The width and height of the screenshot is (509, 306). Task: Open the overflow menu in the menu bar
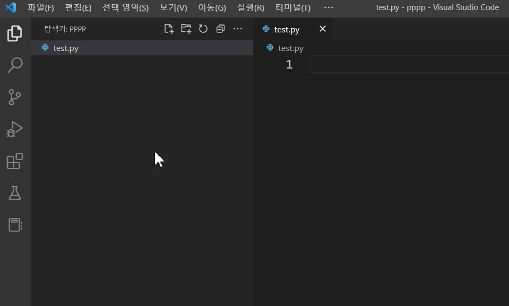[328, 7]
